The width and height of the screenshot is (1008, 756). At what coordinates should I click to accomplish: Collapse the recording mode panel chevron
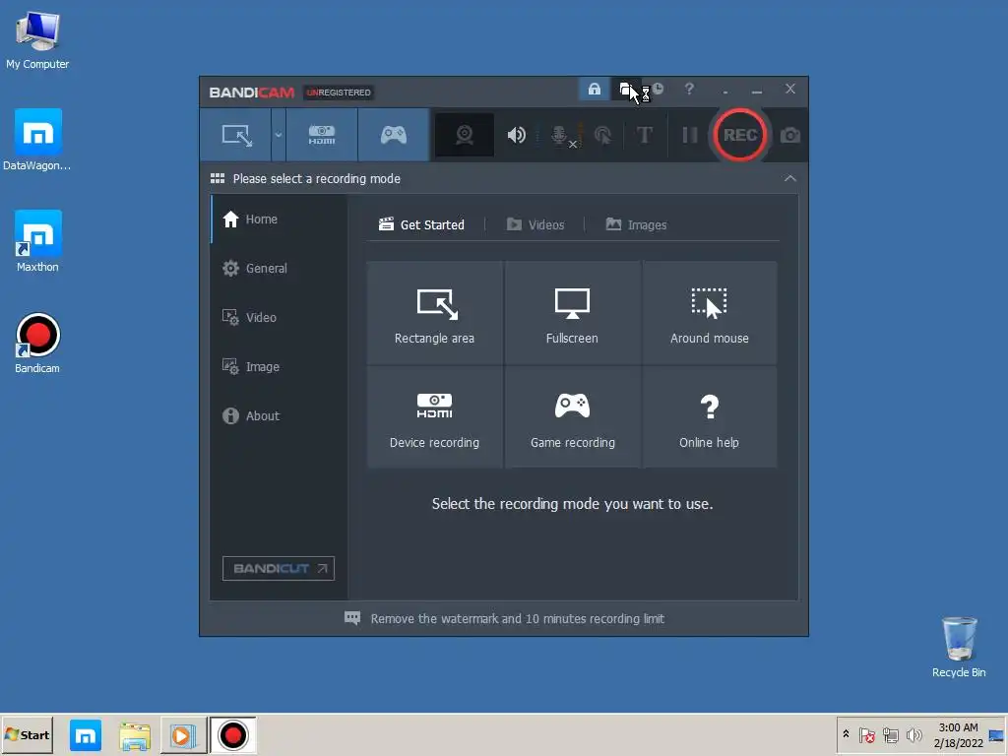790,179
